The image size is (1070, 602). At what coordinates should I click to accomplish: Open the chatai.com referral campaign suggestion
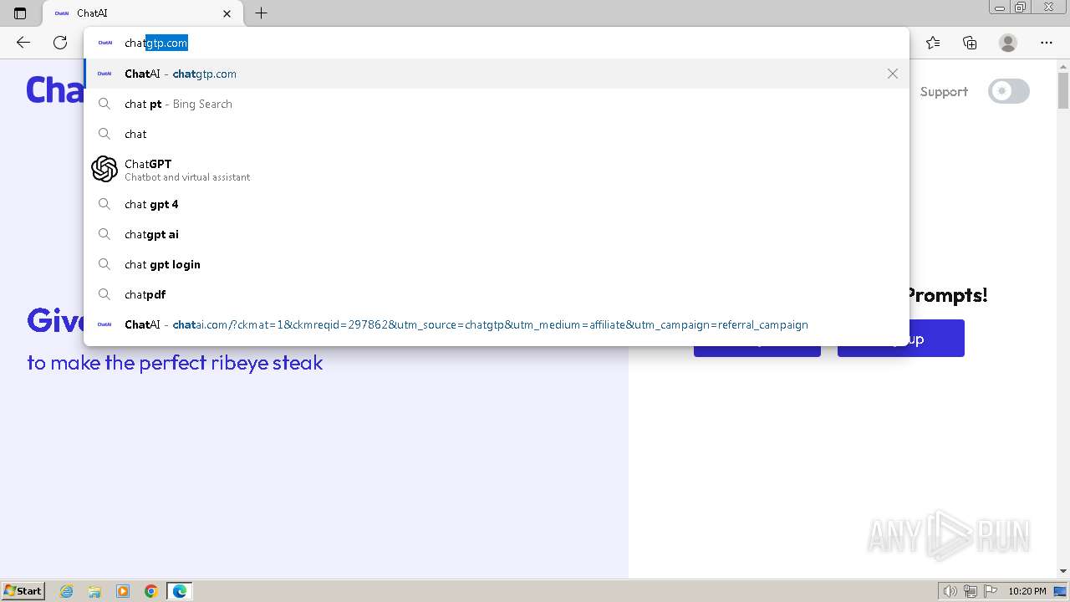coord(497,324)
